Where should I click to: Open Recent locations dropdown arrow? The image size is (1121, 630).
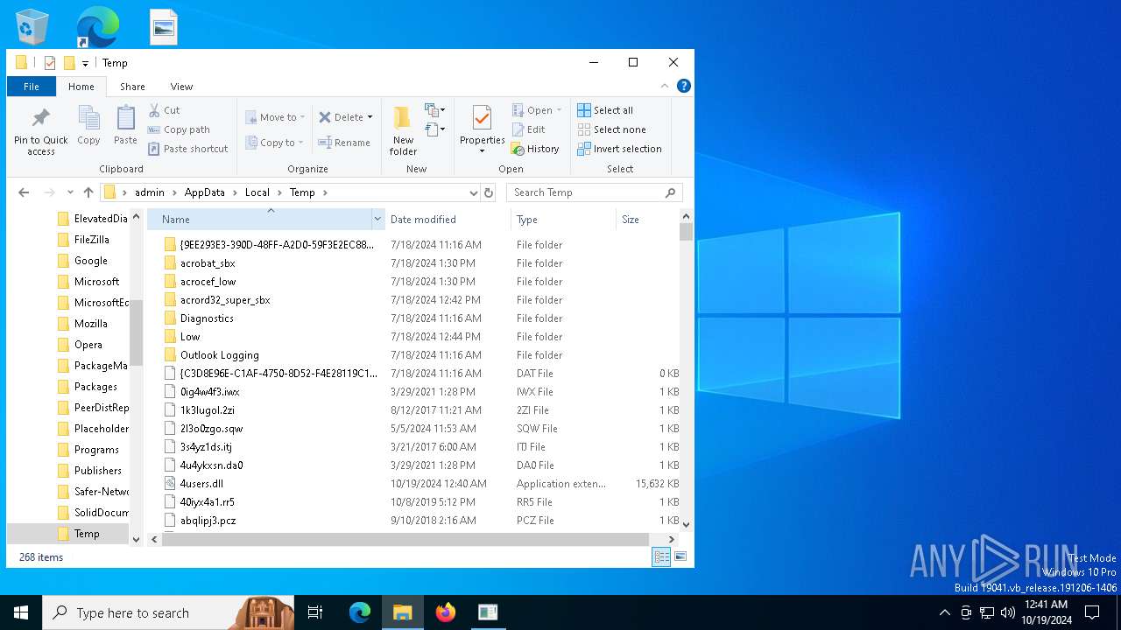70,192
